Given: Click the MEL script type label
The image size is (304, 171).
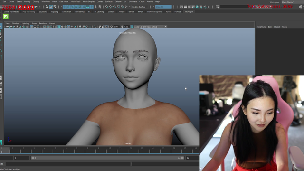Looking at the screenshot, I should pyautogui.click(x=2, y=164).
